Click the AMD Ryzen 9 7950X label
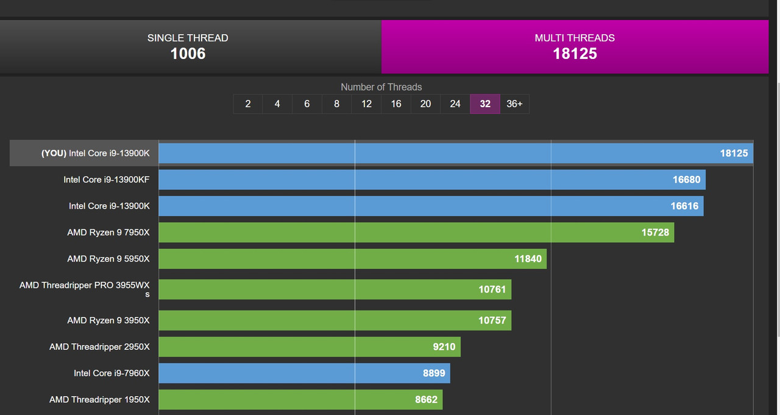Viewport: 780px width, 415px height. [108, 232]
